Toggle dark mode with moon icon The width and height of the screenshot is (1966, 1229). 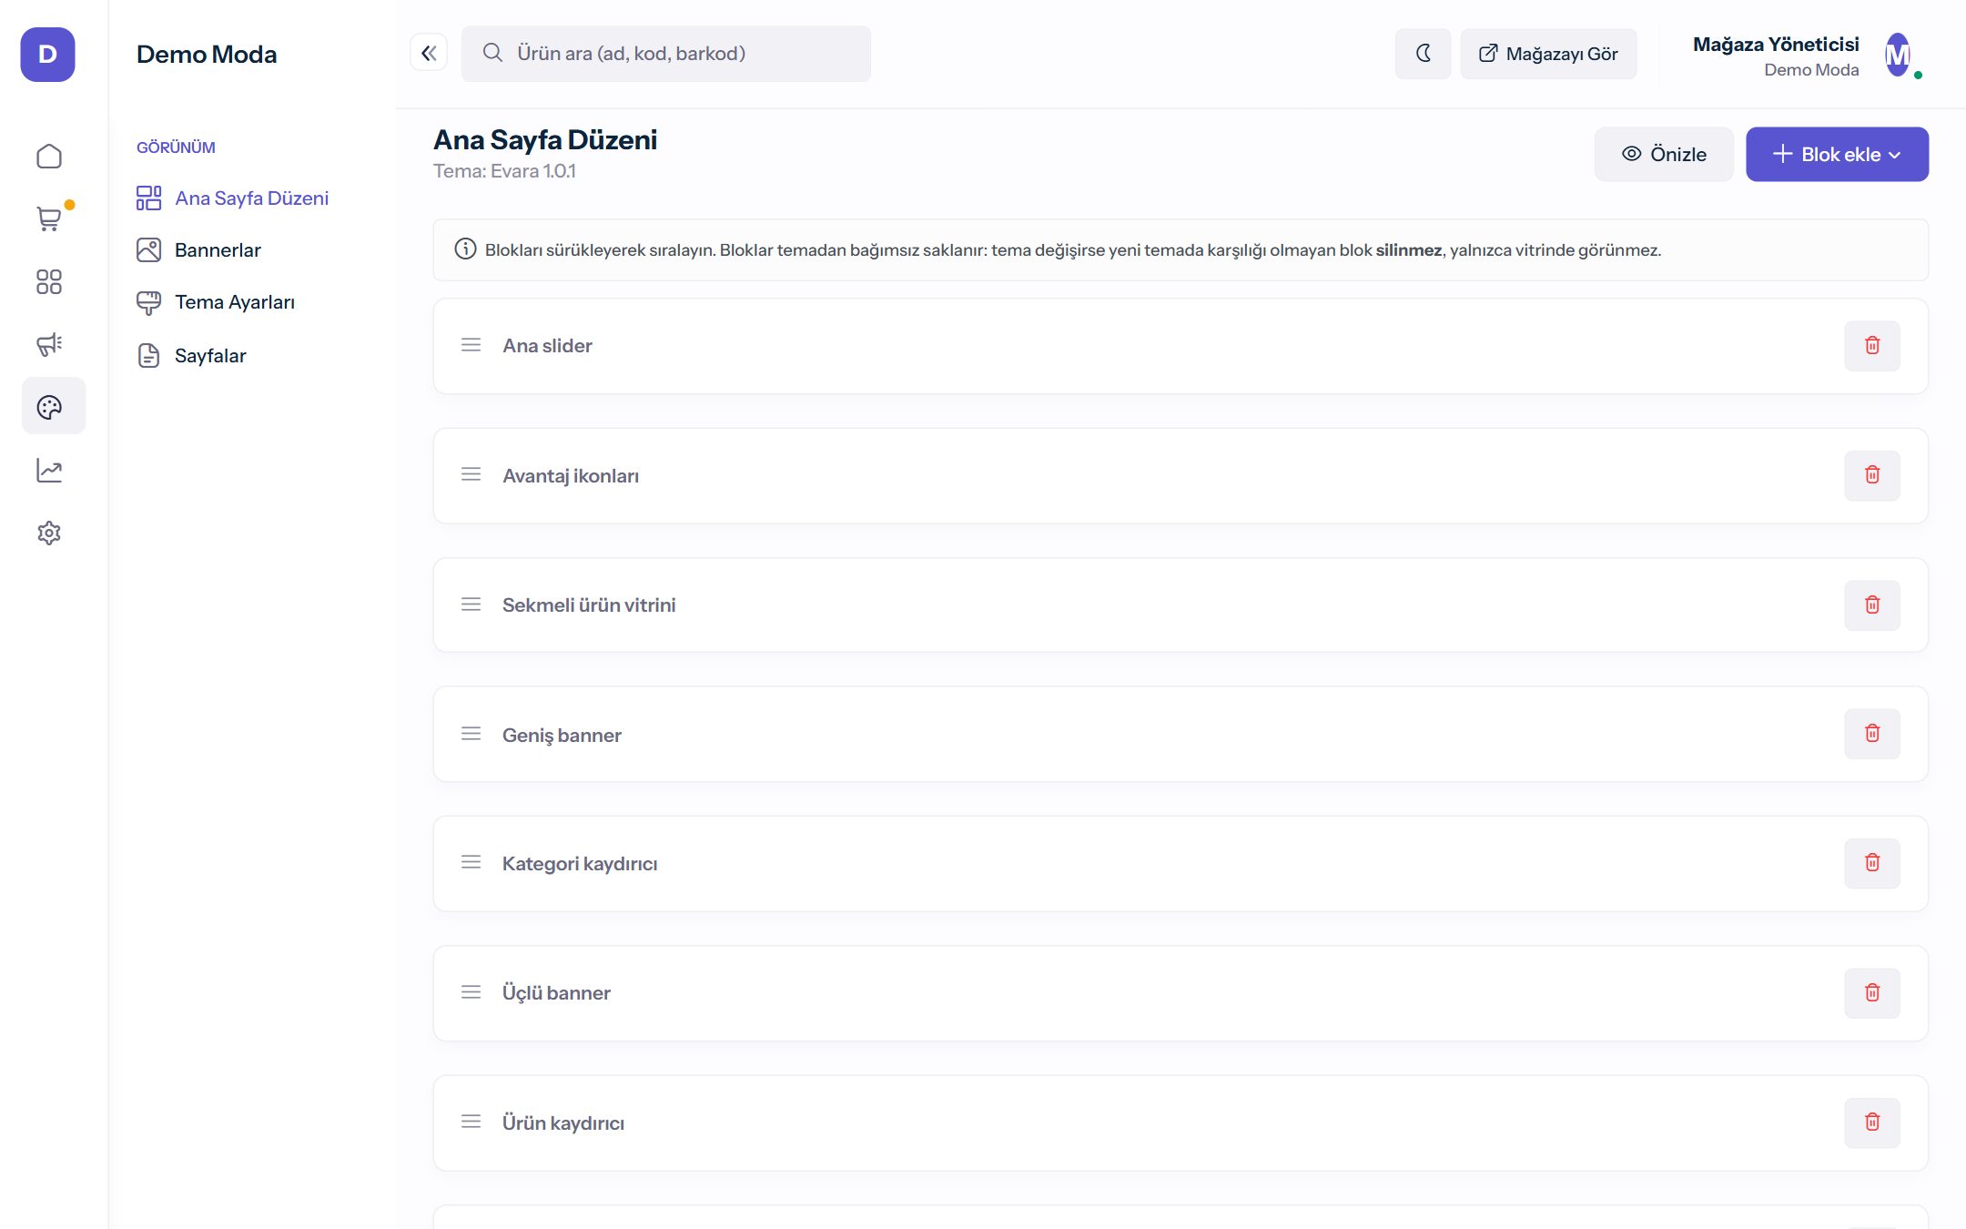click(1424, 54)
